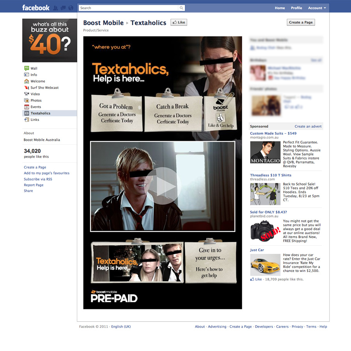Image resolution: width=351 pixels, height=351 pixels.
Task: Click Subscribe via RSS link
Action: [38, 179]
